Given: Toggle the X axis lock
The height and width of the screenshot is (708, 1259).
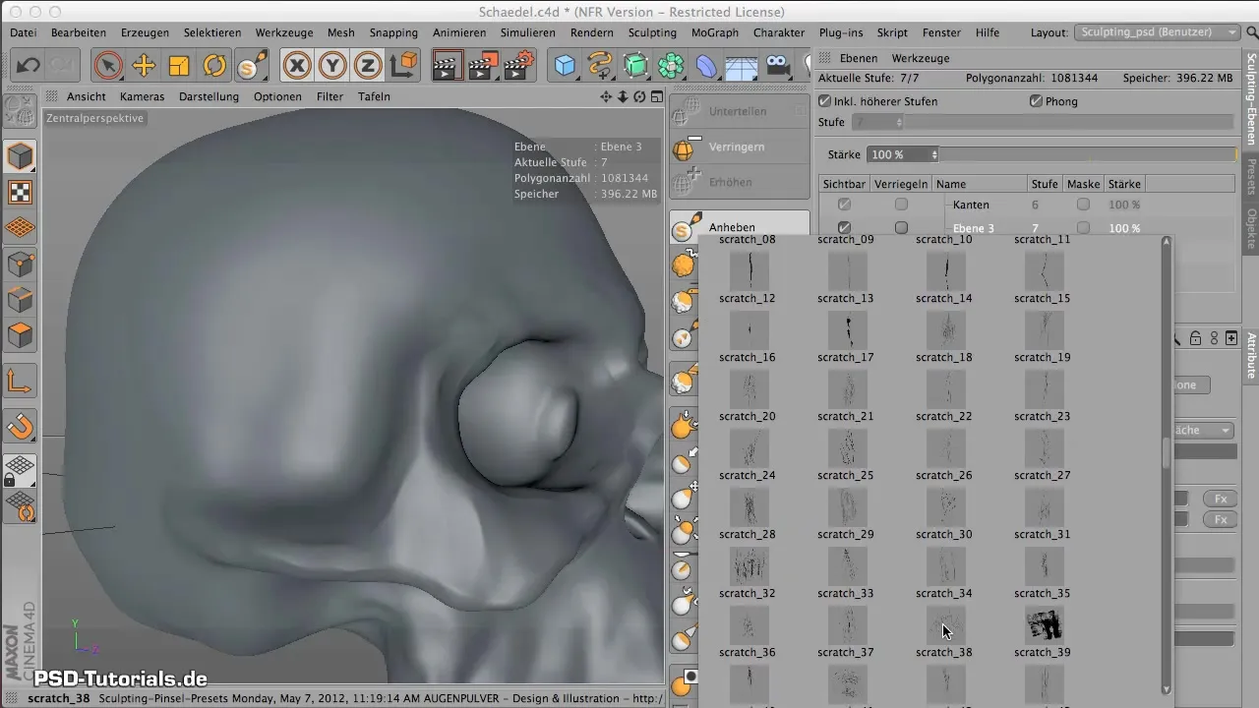Looking at the screenshot, I should 297,66.
